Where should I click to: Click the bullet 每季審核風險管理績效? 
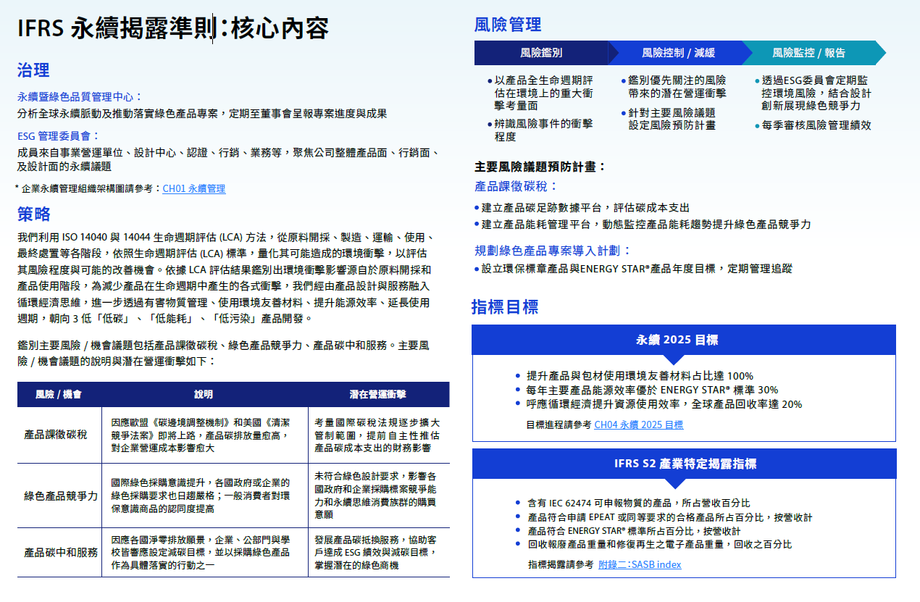[x=813, y=125]
